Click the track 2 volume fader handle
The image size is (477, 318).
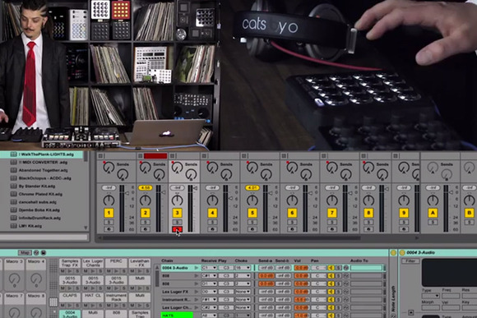click(x=164, y=192)
